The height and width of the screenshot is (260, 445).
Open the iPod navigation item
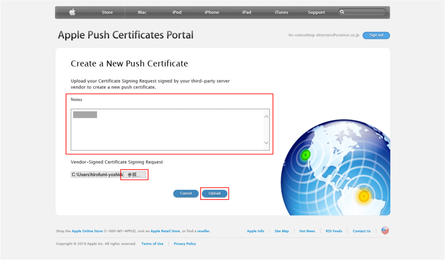(177, 12)
